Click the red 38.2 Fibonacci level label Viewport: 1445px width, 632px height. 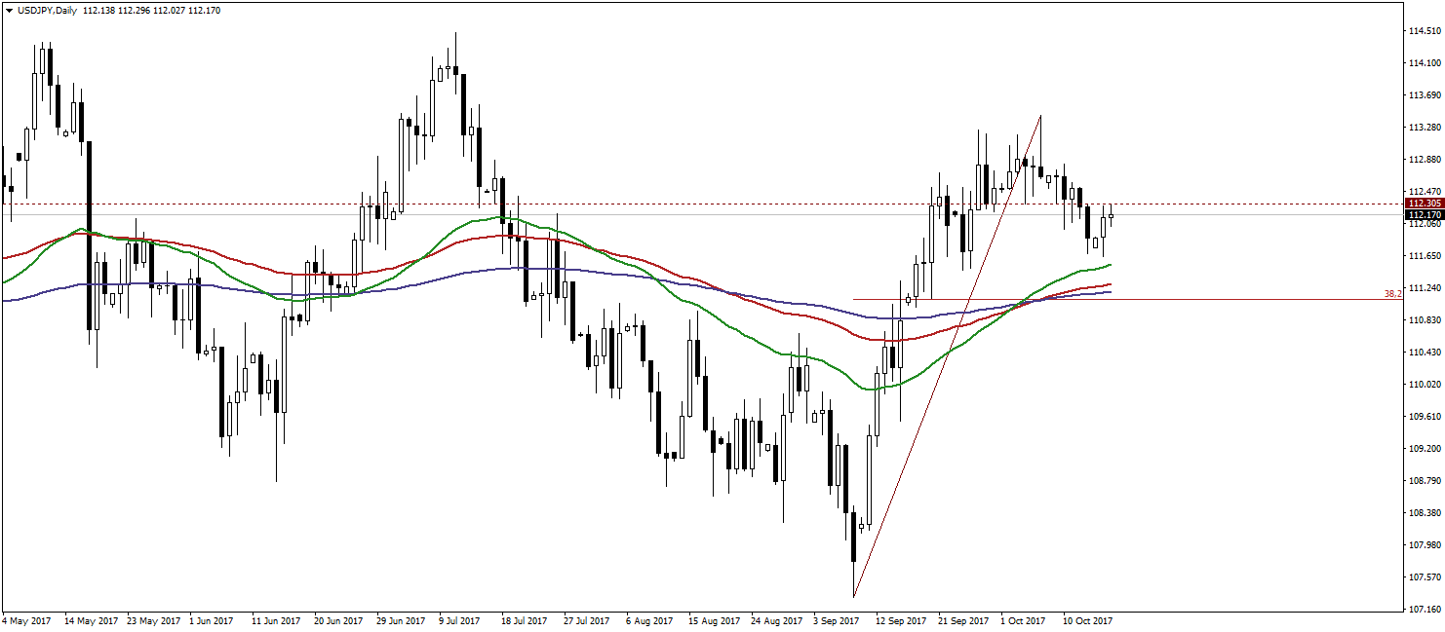[x=1392, y=293]
